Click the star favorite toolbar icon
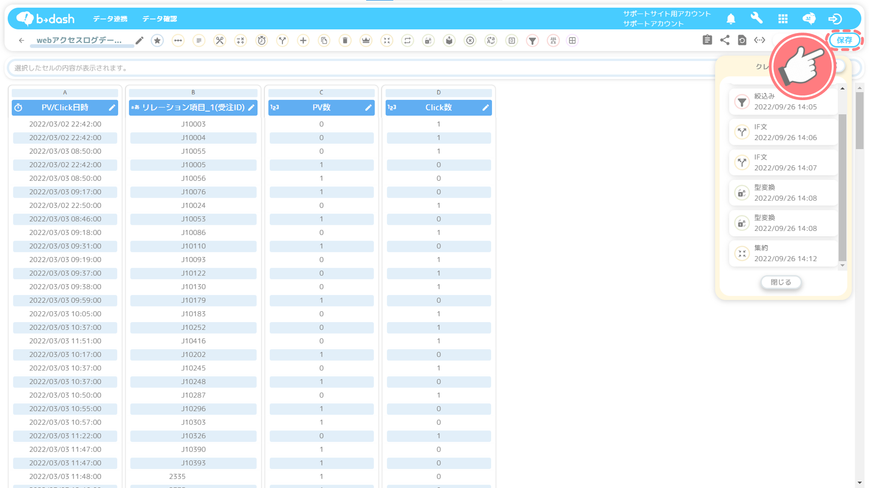This screenshot has height=488, width=869. tap(157, 40)
